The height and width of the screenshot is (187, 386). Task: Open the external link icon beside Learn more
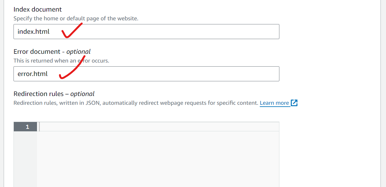point(294,103)
